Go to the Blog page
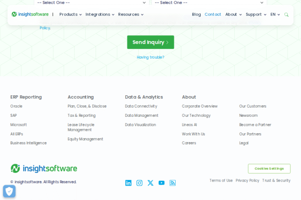This screenshot has width=301, height=200. [x=196, y=14]
